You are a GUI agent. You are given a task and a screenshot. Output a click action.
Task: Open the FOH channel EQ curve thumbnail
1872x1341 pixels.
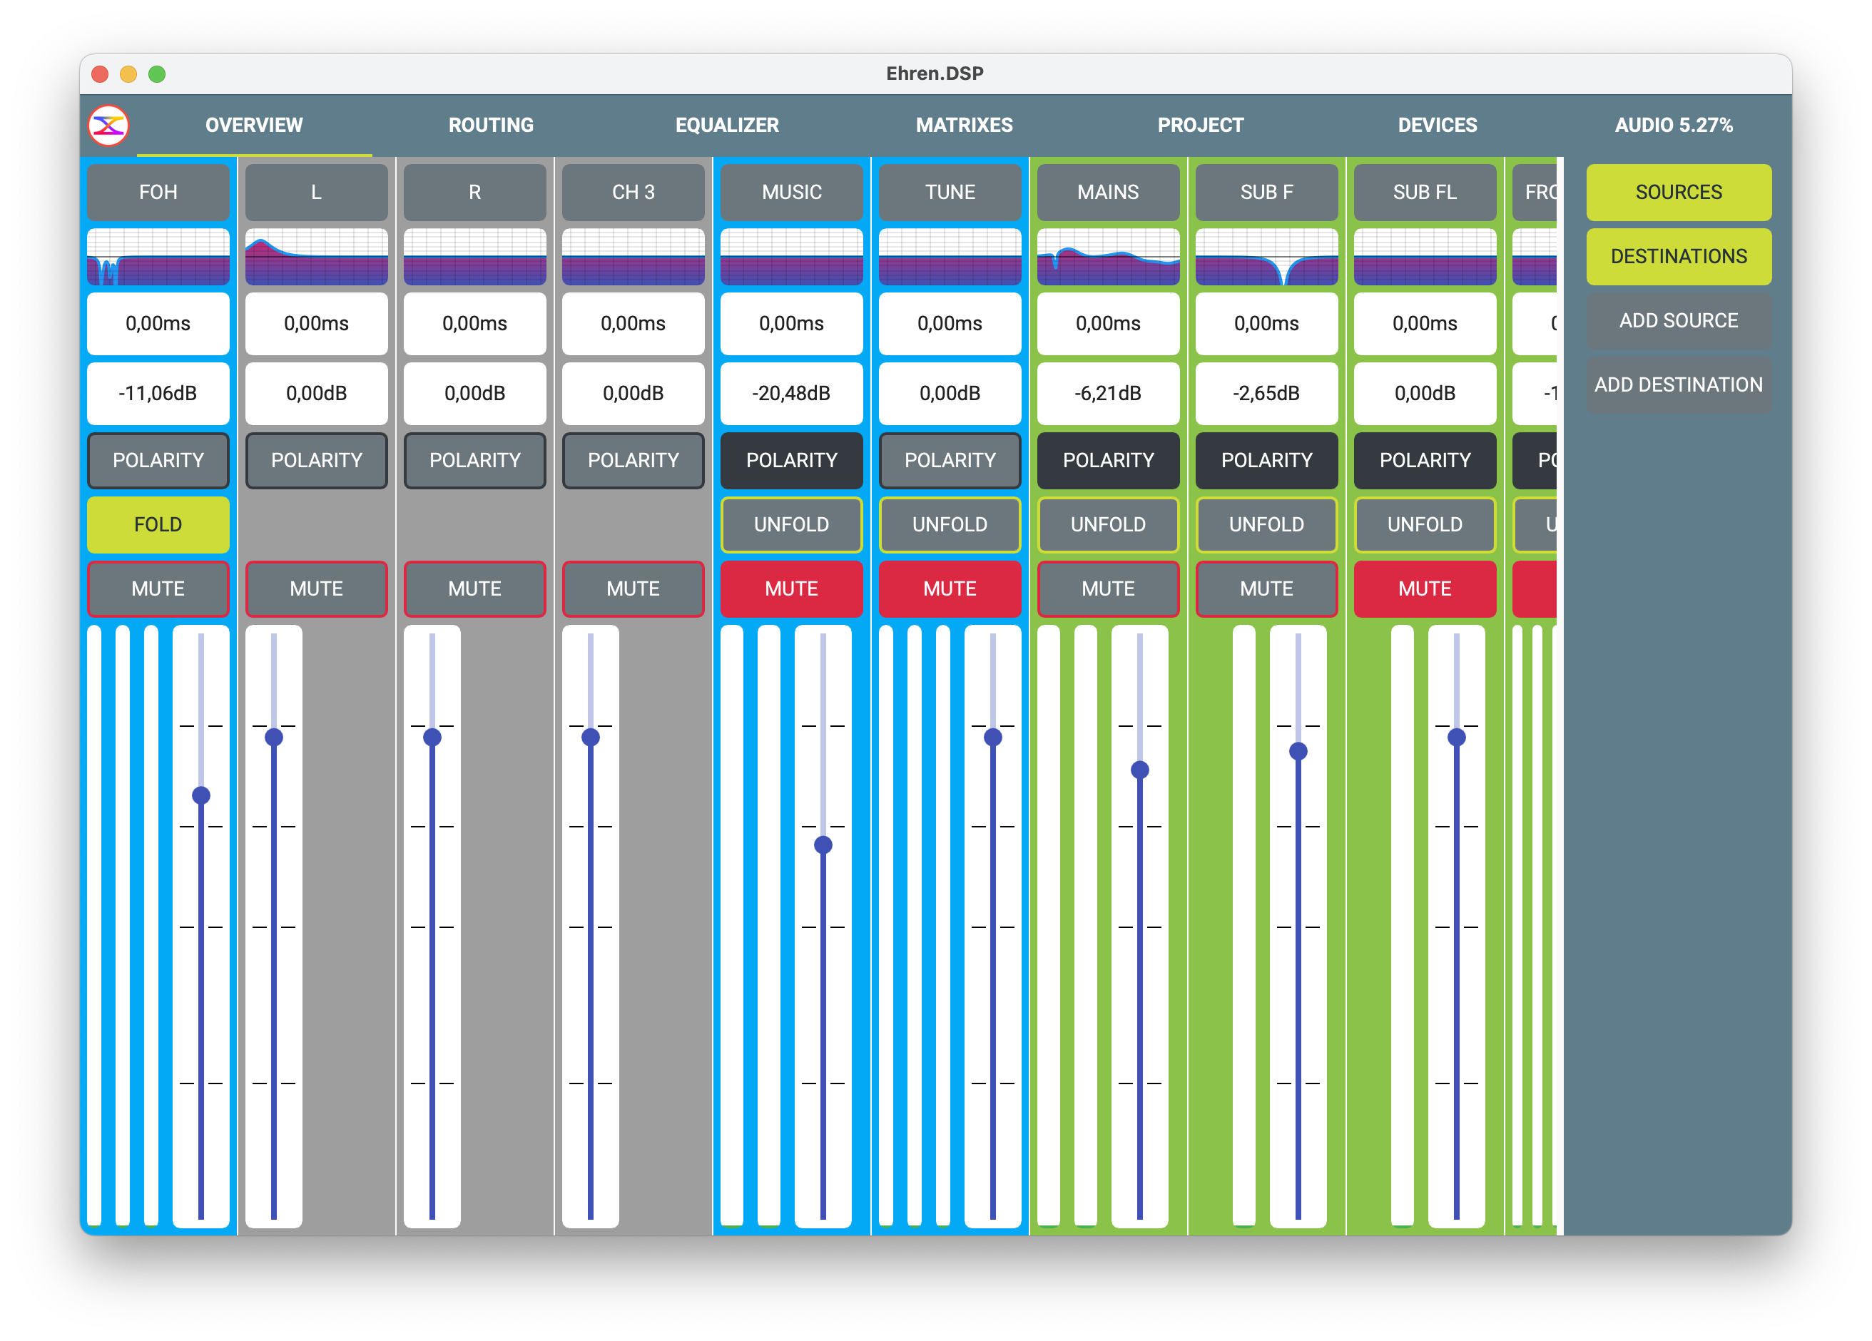coord(158,257)
